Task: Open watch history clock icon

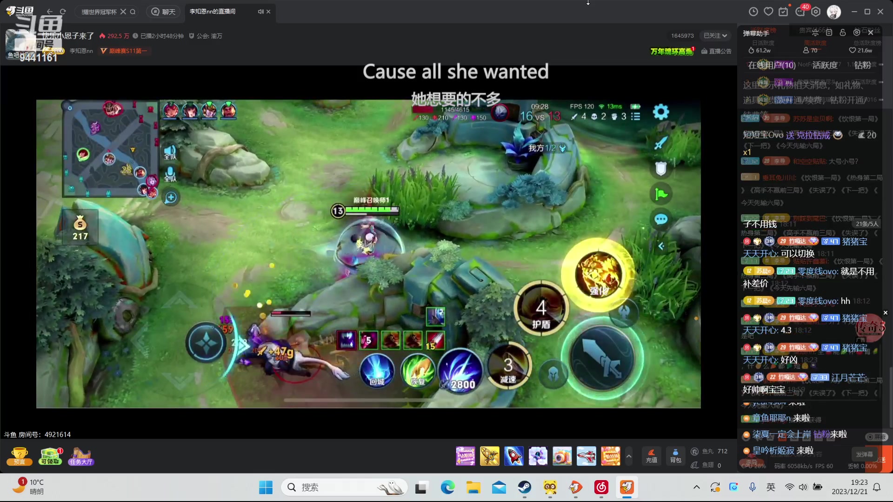Action: pyautogui.click(x=753, y=12)
